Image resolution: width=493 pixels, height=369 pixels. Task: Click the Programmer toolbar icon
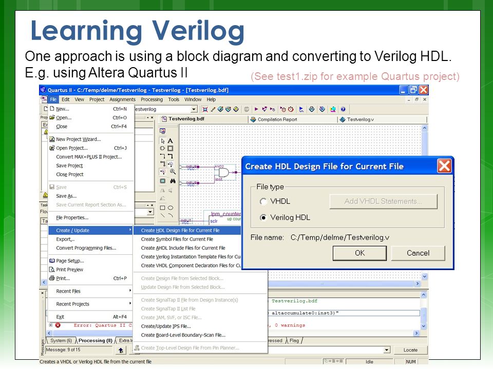323,109
